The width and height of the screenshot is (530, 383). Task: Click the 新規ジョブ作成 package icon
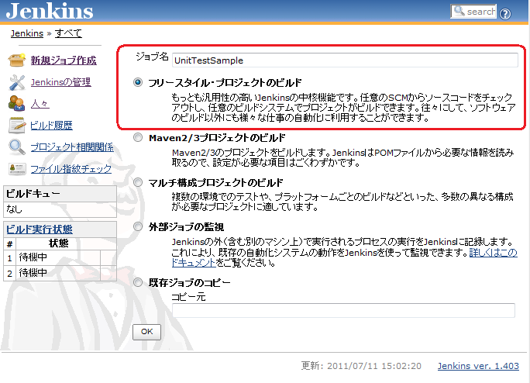pyautogui.click(x=16, y=60)
